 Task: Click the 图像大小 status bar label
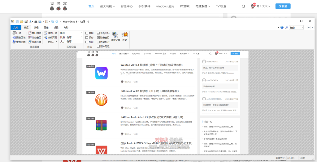point(280,158)
